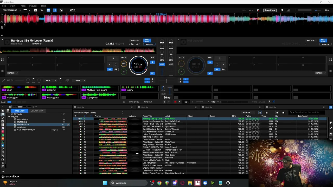Open the track filter funnel icon

tap(75, 116)
